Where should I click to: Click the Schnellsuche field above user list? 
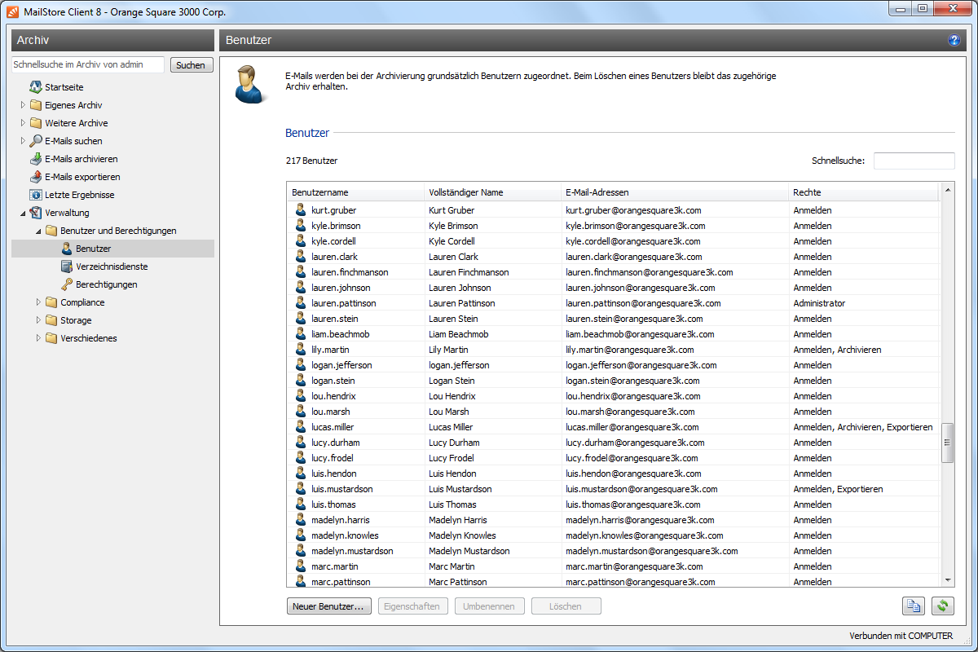(914, 161)
